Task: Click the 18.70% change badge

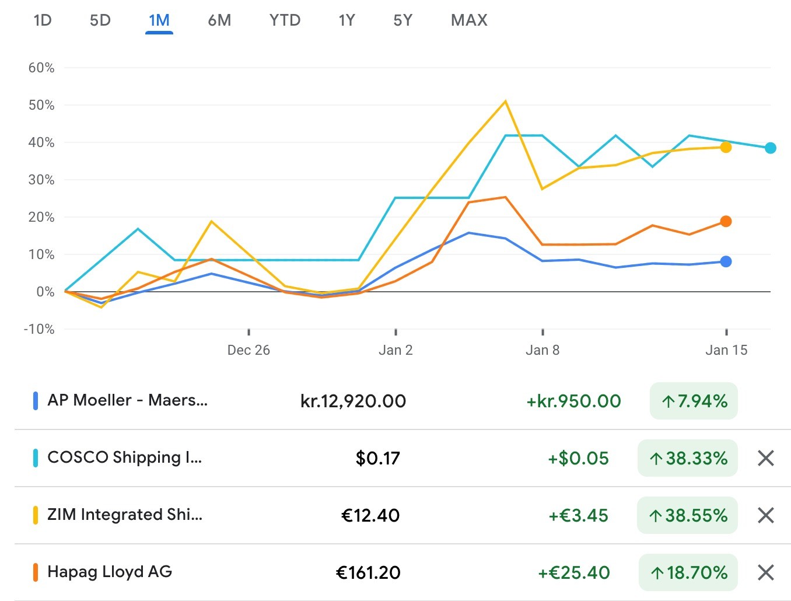Action: click(x=688, y=572)
